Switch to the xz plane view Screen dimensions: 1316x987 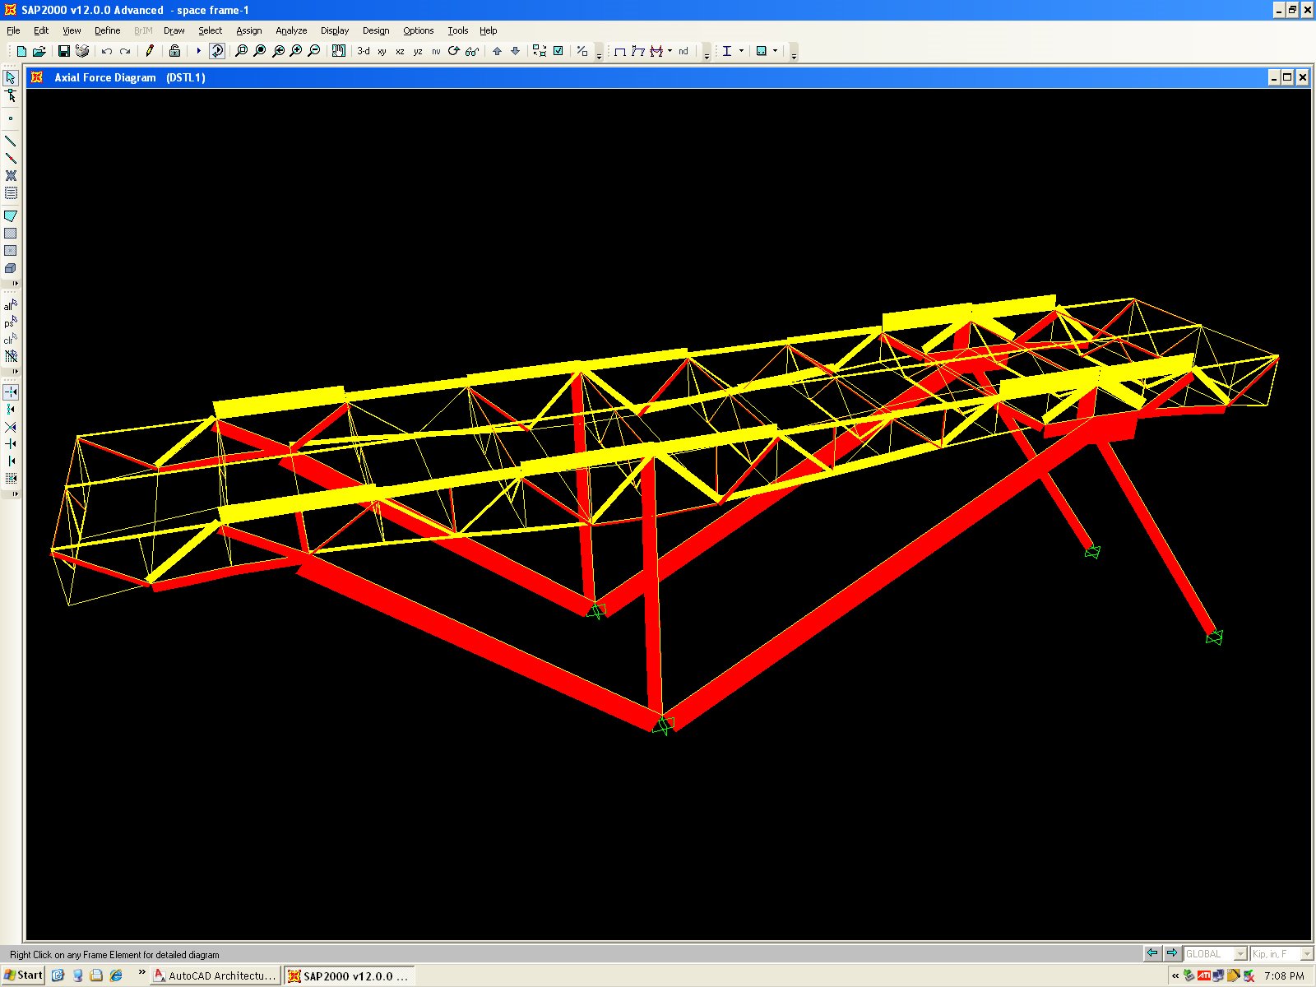pos(400,51)
